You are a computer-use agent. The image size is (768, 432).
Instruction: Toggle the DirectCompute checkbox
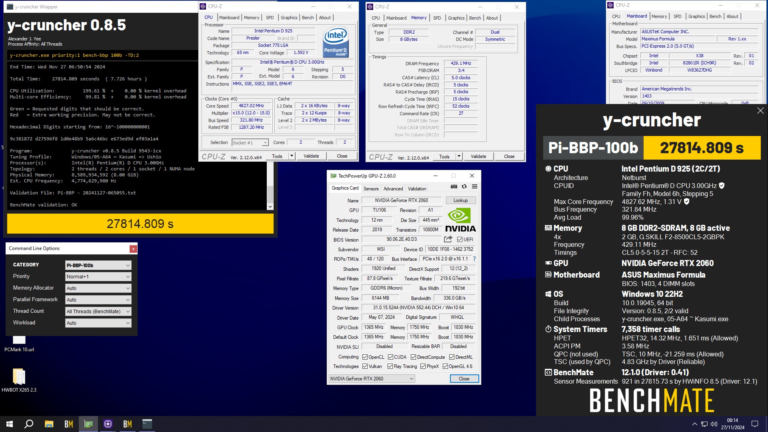(414, 357)
